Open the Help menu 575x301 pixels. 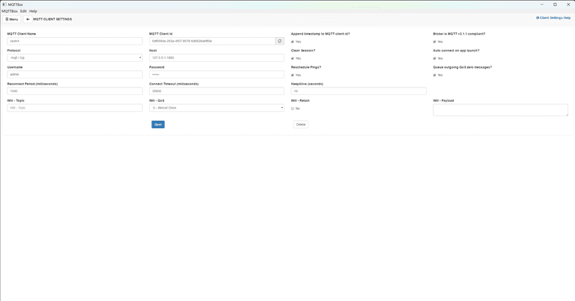coord(33,11)
